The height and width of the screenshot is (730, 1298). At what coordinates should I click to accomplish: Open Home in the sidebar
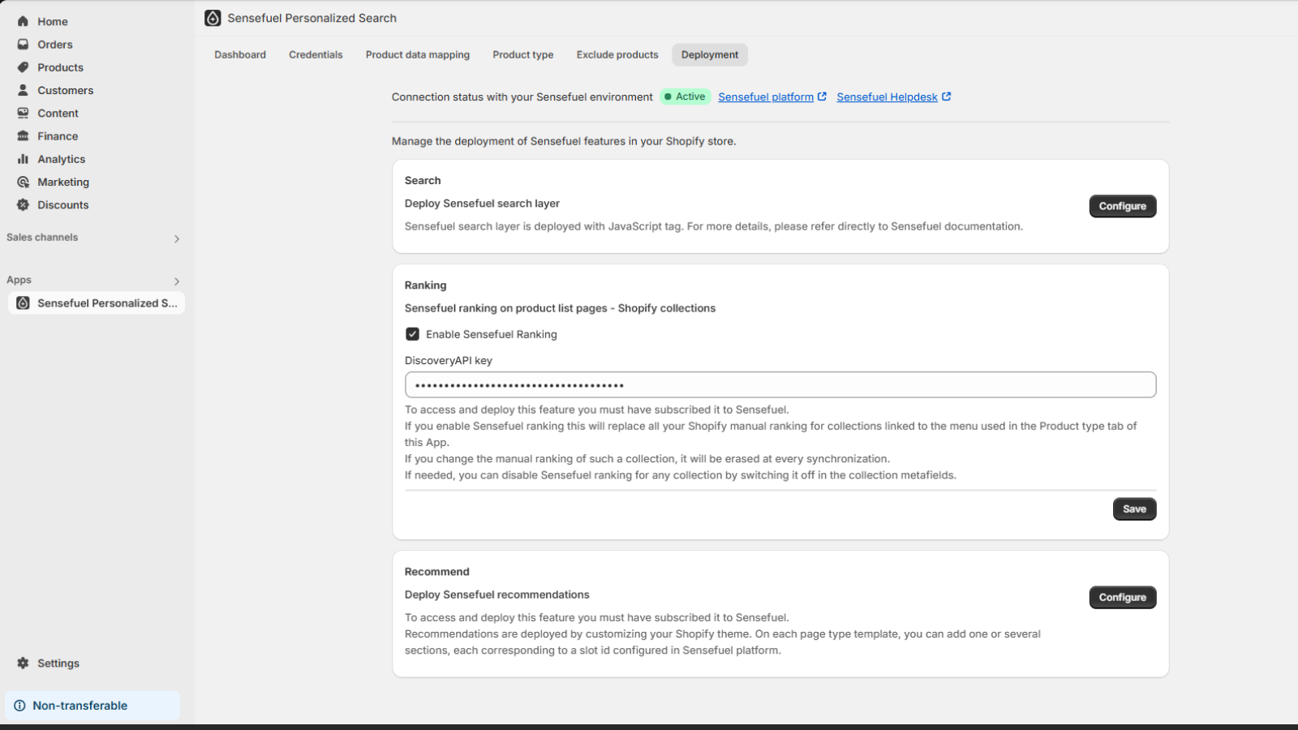tap(53, 21)
